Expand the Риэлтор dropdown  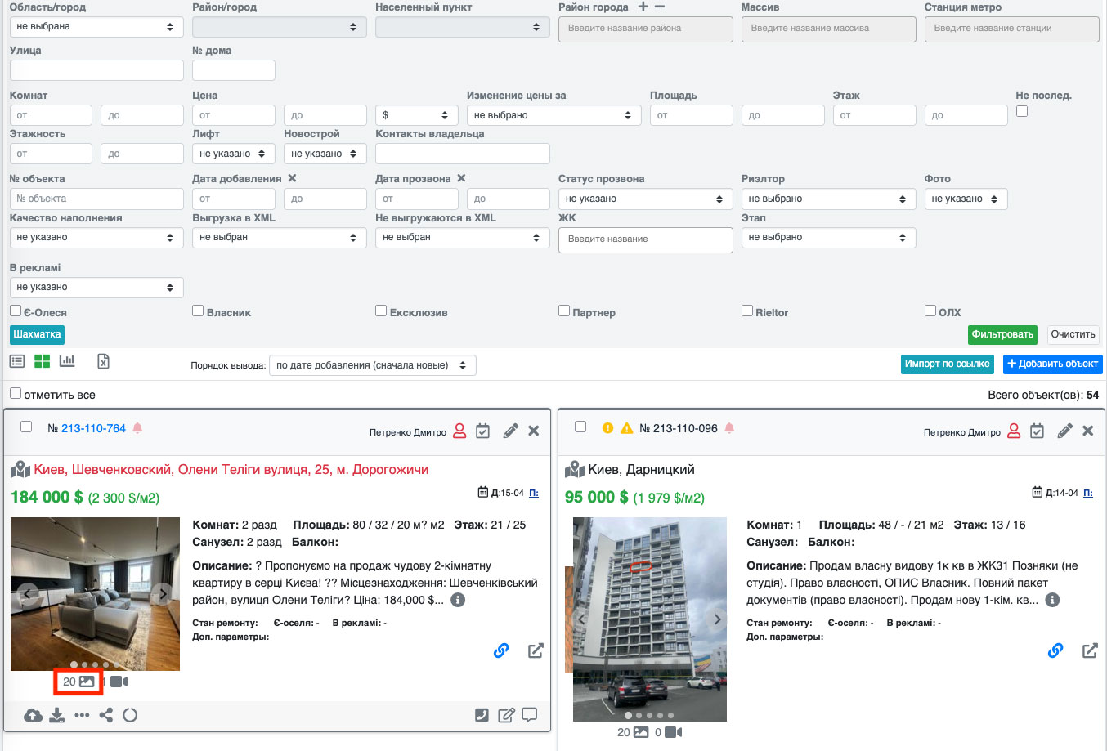829,199
